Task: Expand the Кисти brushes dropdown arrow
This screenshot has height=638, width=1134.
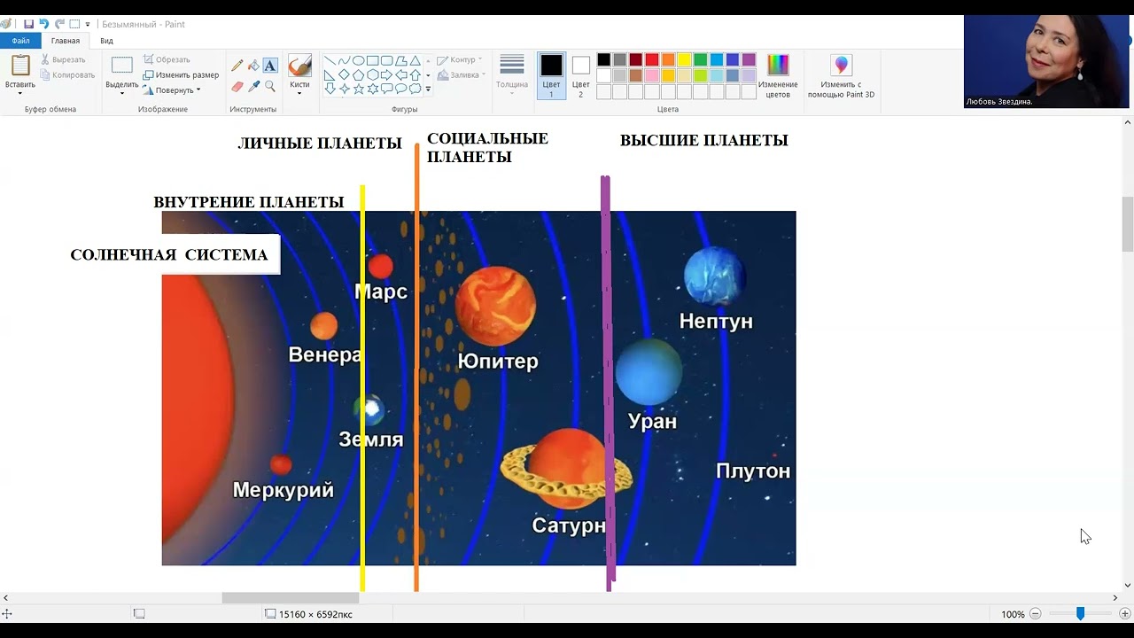Action: [299, 93]
